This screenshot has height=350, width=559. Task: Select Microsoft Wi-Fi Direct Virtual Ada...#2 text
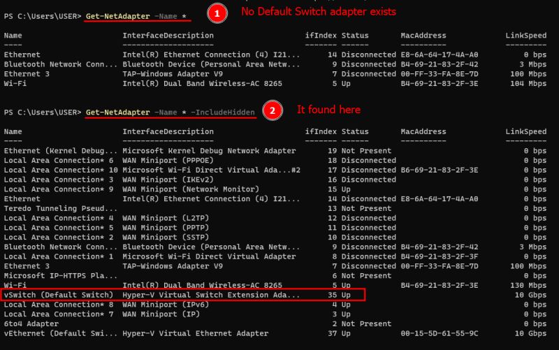212,170
